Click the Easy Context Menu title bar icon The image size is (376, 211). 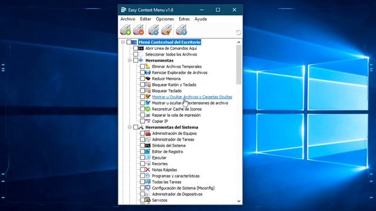124,10
